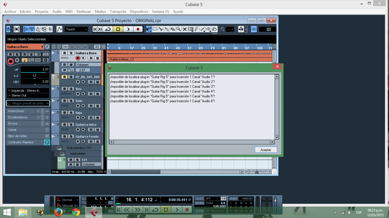This screenshot has height=218, width=389.
Task: Open the Mixer icon in the toolbar
Action: (x=50, y=29)
